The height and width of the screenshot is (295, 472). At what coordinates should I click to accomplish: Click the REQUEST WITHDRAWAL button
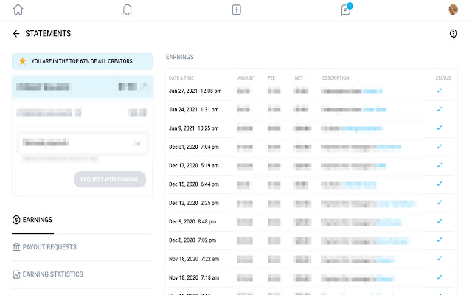click(x=110, y=179)
